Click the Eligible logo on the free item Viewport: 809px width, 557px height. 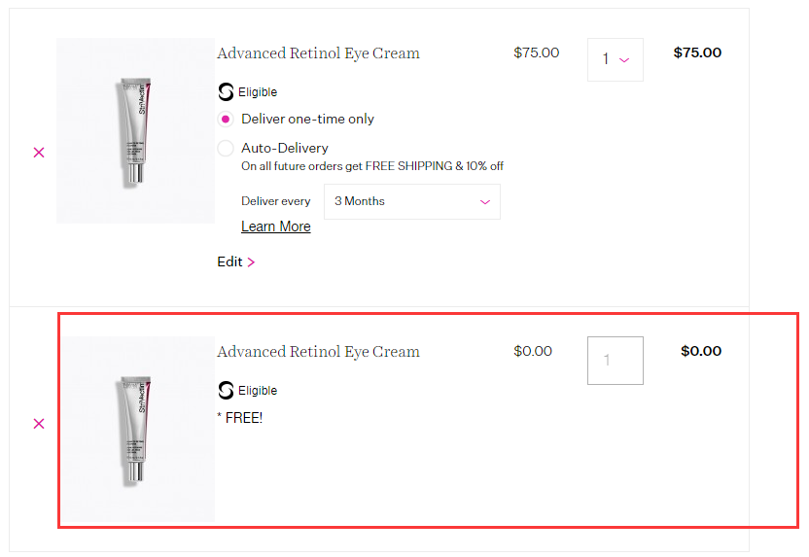pyautogui.click(x=226, y=391)
